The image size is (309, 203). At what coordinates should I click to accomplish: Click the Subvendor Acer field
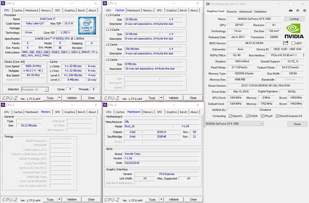click(240, 49)
